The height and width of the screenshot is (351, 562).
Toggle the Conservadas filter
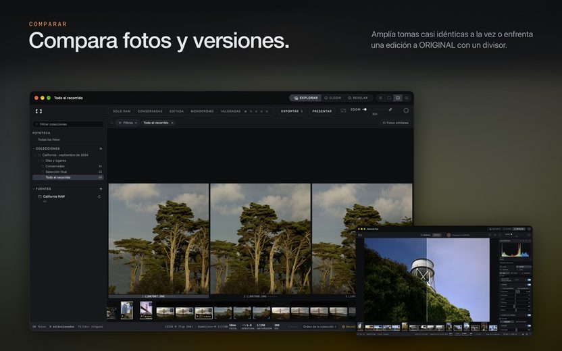tap(150, 111)
